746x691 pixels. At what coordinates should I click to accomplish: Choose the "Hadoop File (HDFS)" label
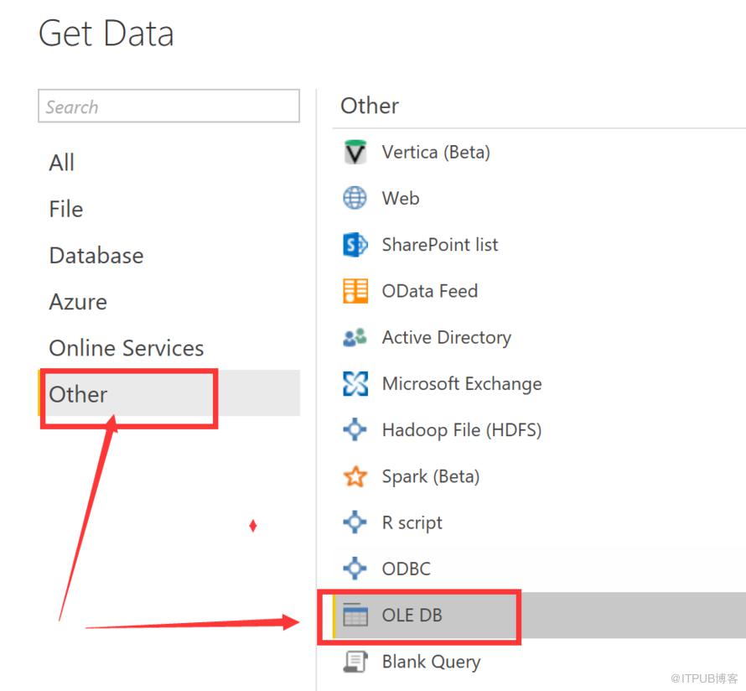(462, 429)
